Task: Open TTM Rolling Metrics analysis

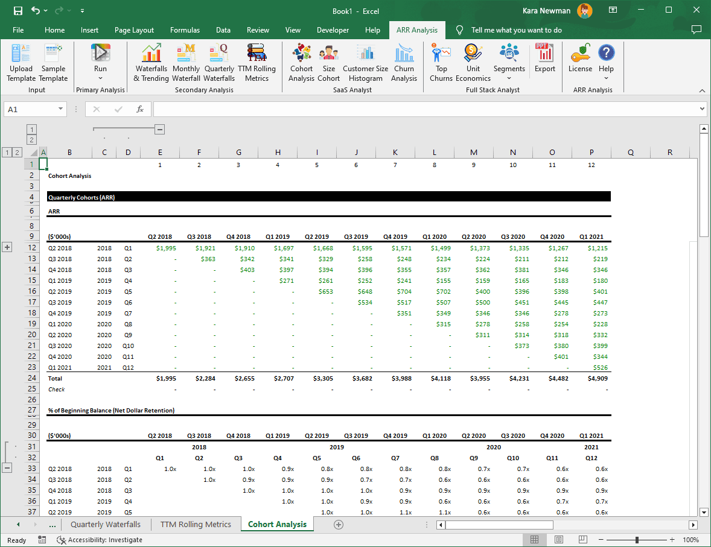Action: click(x=257, y=62)
